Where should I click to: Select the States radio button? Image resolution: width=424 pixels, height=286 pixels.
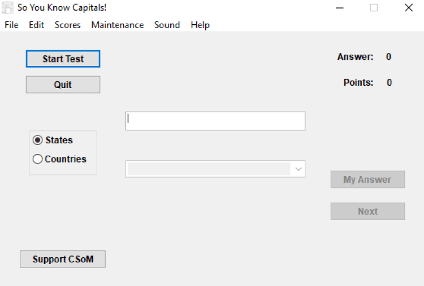pos(38,140)
